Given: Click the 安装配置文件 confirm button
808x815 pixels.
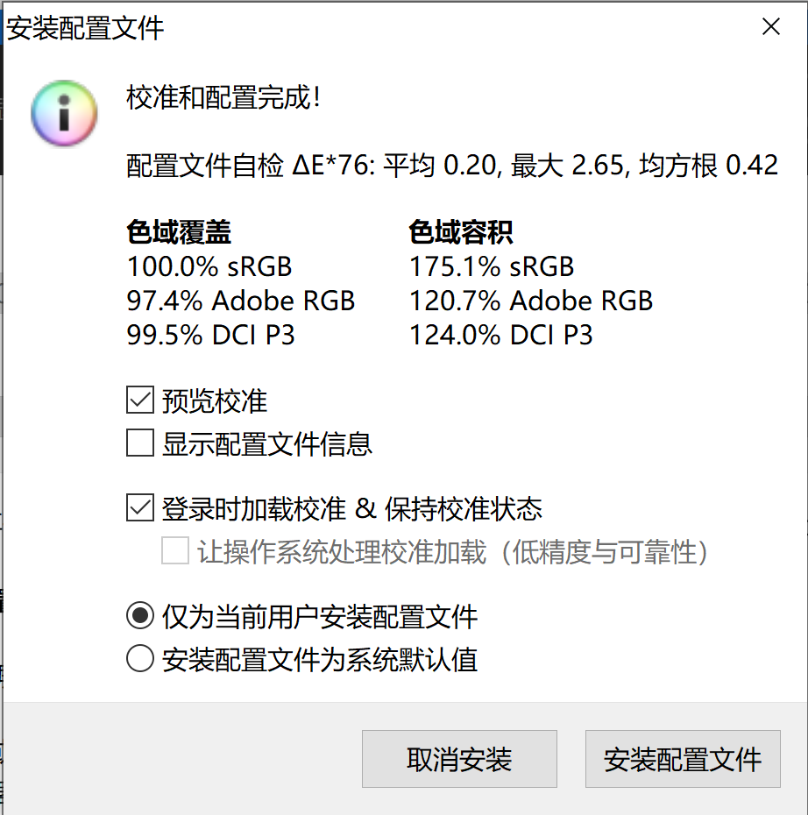Looking at the screenshot, I should 682,758.
